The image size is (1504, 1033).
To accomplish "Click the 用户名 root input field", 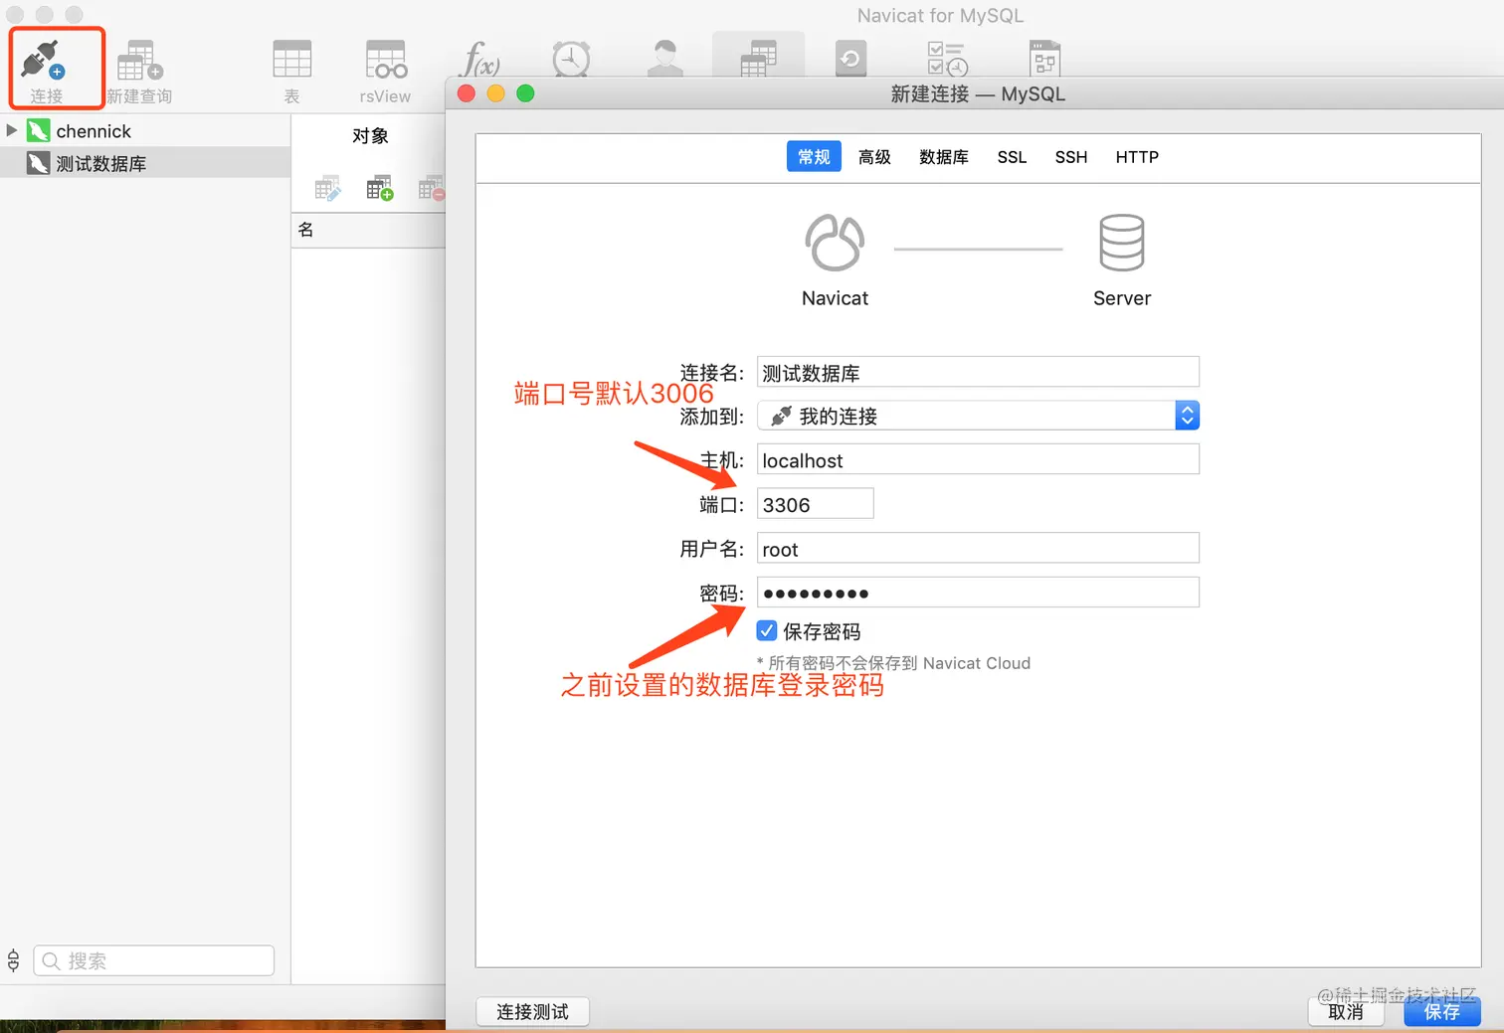I will coord(978,549).
